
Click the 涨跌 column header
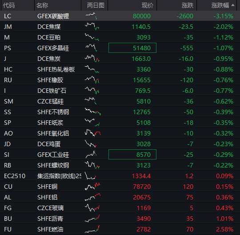[x=188, y=5]
